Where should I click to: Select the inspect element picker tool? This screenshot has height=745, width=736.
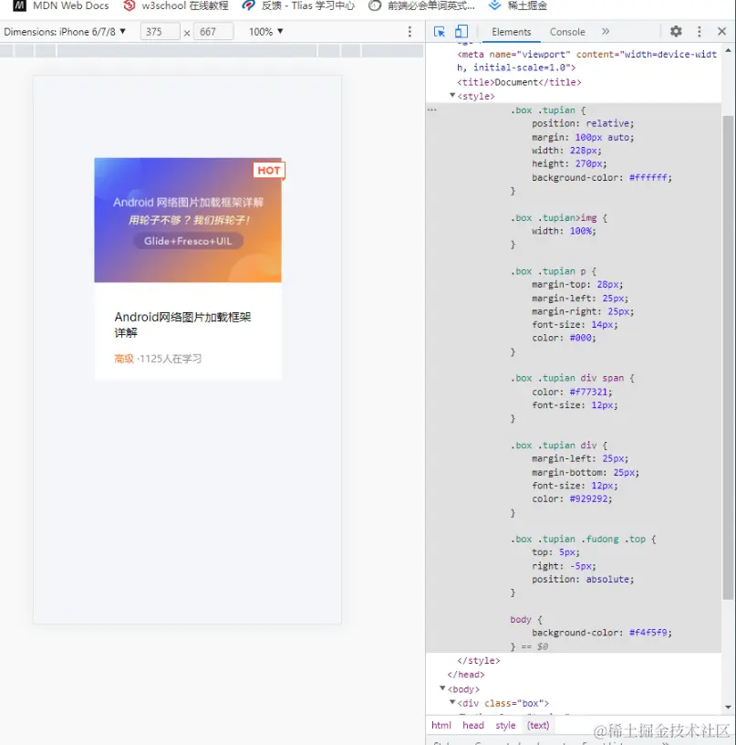(x=441, y=30)
